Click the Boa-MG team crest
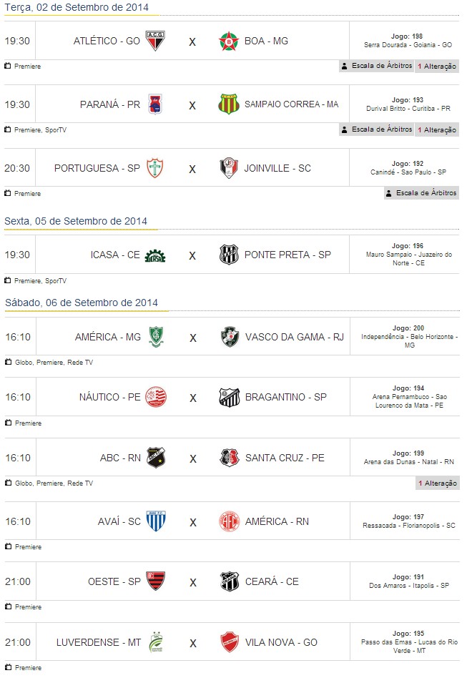Image resolution: width=467 pixels, height=678 pixels. coord(227,41)
